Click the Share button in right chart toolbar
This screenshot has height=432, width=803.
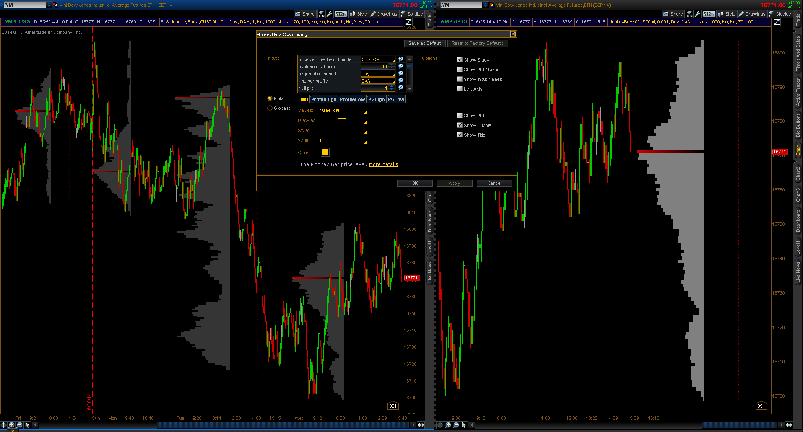coord(673,14)
